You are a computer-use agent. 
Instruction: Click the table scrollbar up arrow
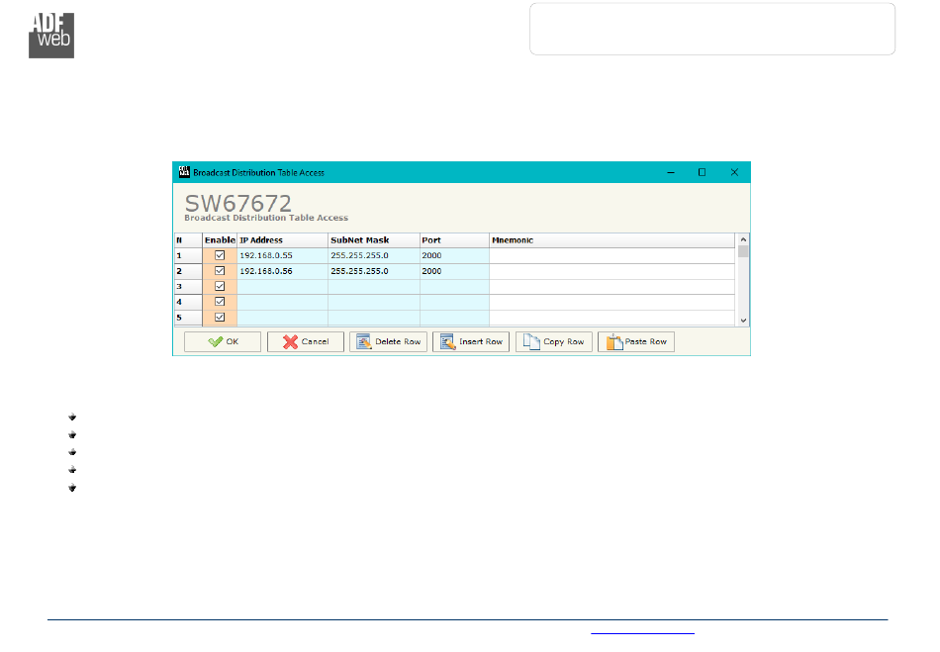pyautogui.click(x=743, y=239)
